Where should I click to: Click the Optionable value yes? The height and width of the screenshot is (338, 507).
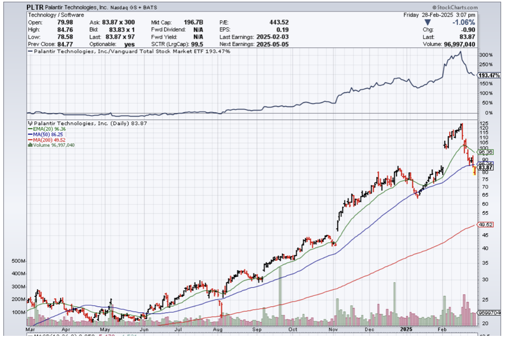point(130,44)
